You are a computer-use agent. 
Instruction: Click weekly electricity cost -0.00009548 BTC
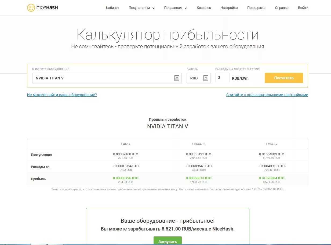199,166
